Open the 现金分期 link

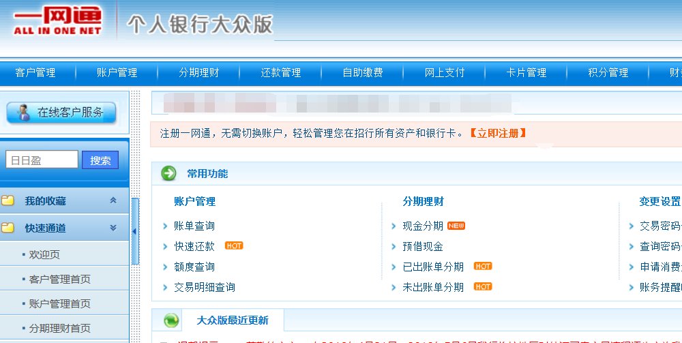423,226
